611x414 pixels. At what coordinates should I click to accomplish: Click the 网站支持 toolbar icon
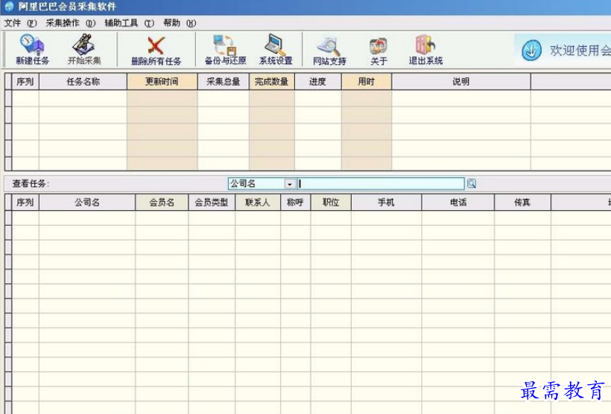[x=329, y=50]
